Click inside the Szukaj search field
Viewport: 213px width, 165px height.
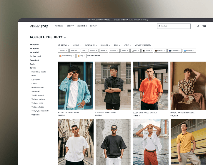pos(175,26)
